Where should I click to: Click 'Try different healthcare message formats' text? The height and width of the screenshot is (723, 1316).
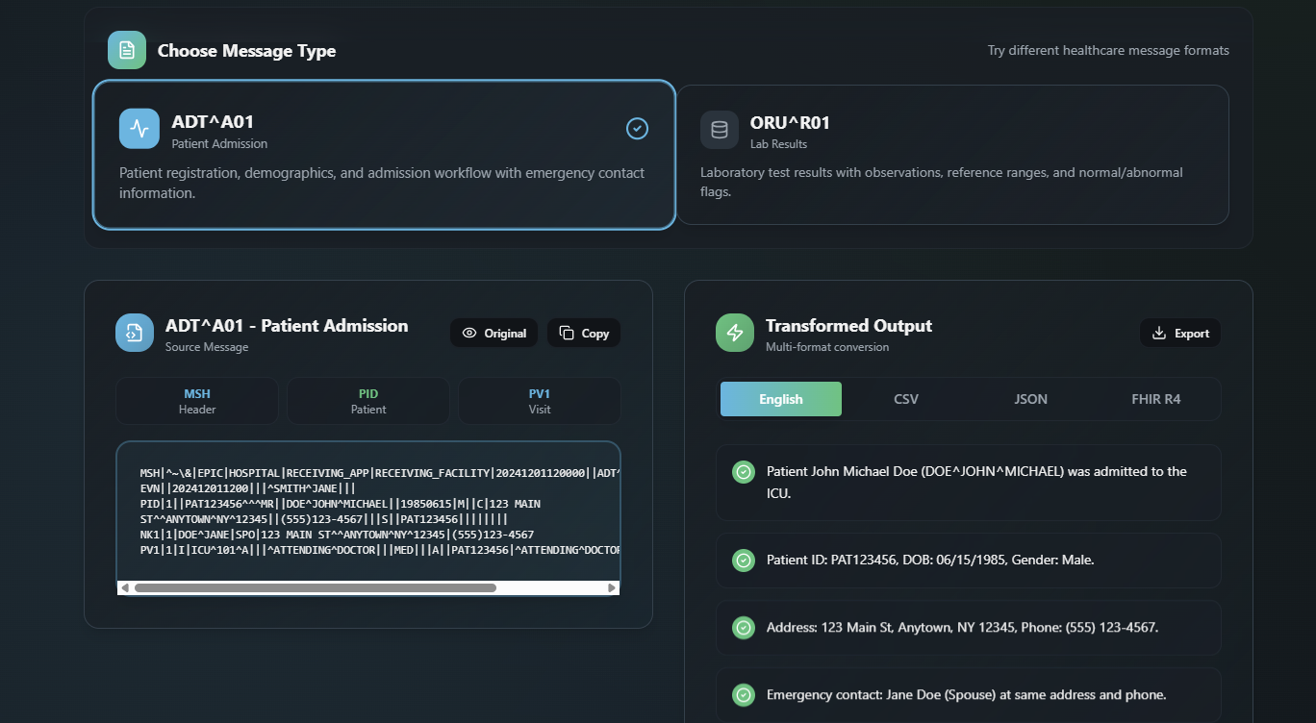(x=1108, y=50)
